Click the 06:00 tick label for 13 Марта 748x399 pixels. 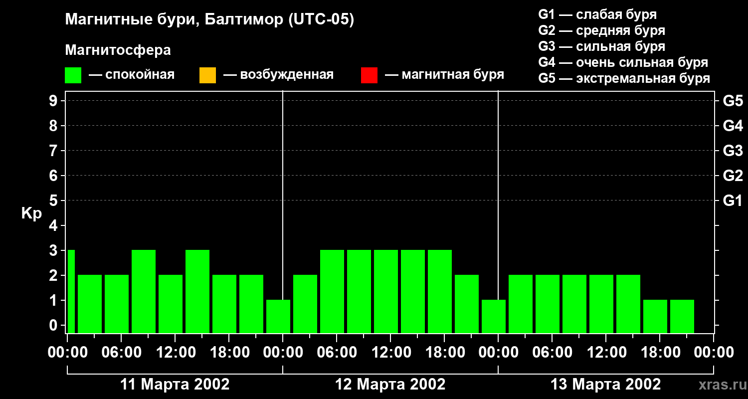click(552, 353)
